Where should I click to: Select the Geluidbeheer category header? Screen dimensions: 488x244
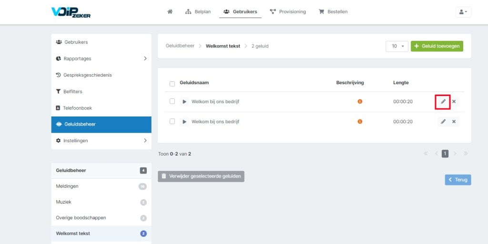click(x=101, y=170)
